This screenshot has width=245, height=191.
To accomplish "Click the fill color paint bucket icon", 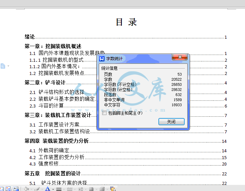I will (x=26, y=189).
